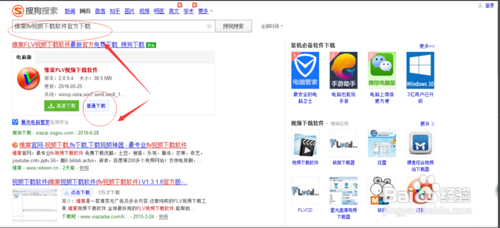
Task: Click the Sogou Search logo
Action: (x=35, y=11)
